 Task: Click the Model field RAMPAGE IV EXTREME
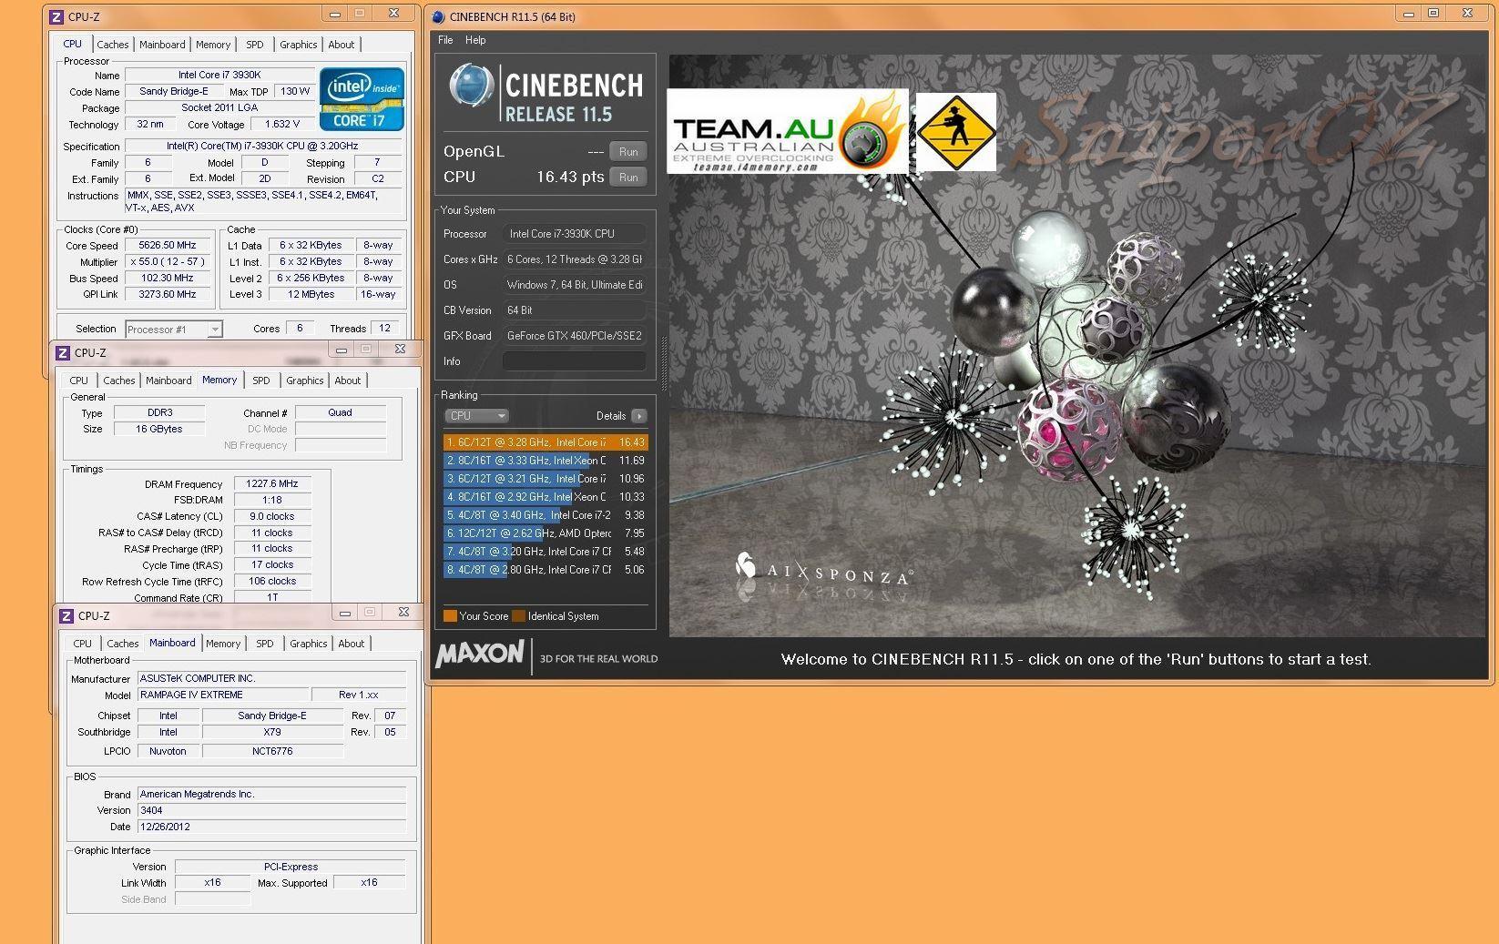tap(223, 695)
